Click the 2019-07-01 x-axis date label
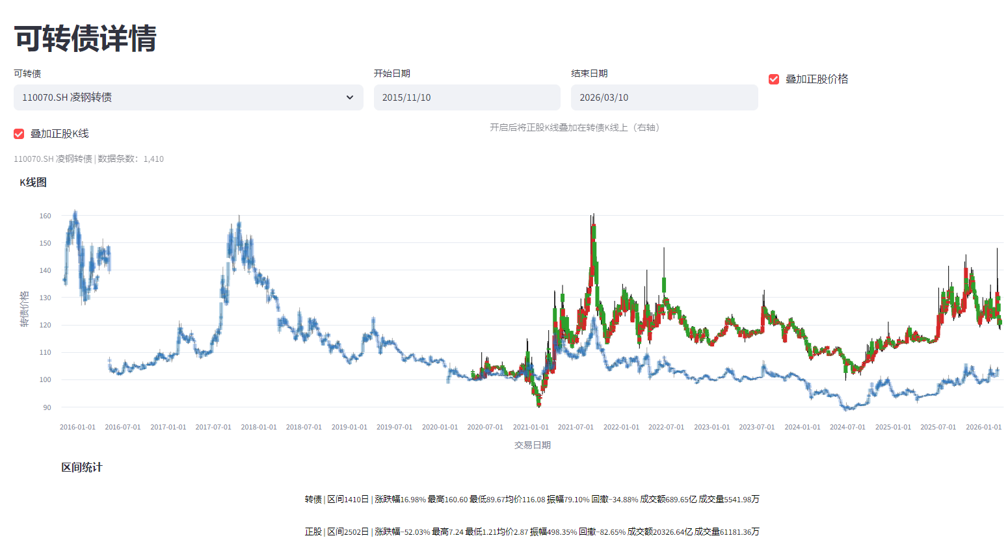 tap(394, 427)
